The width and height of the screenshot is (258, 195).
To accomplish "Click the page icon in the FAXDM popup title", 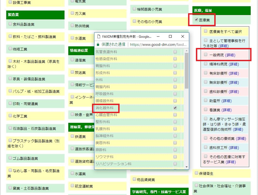I will pyautogui.click(x=98, y=36).
